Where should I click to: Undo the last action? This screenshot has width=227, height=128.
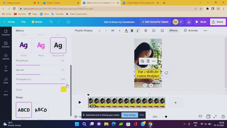(51, 22)
